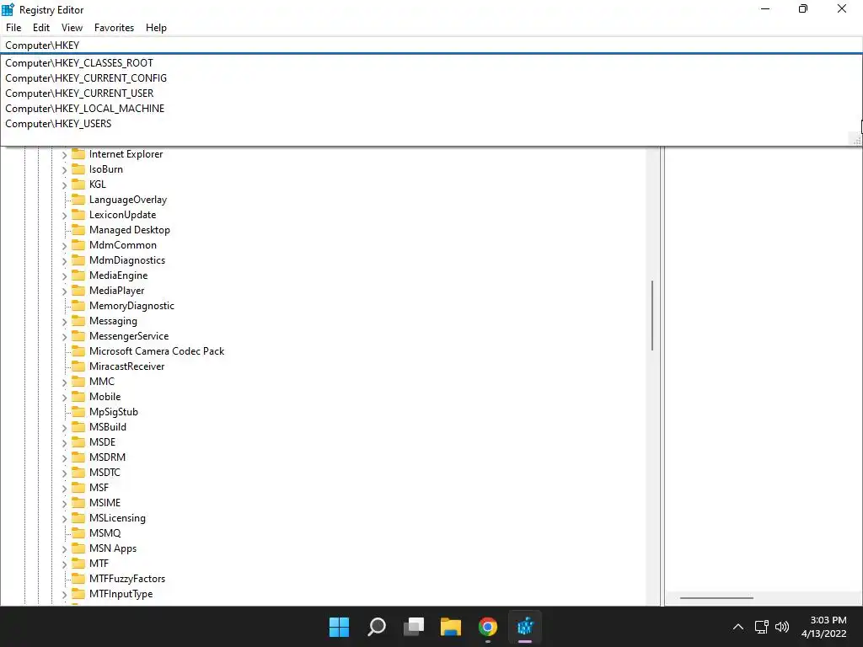Screen dimensions: 863x647
Task: Click the LanguageOverlay folder icon
Action: coord(78,199)
